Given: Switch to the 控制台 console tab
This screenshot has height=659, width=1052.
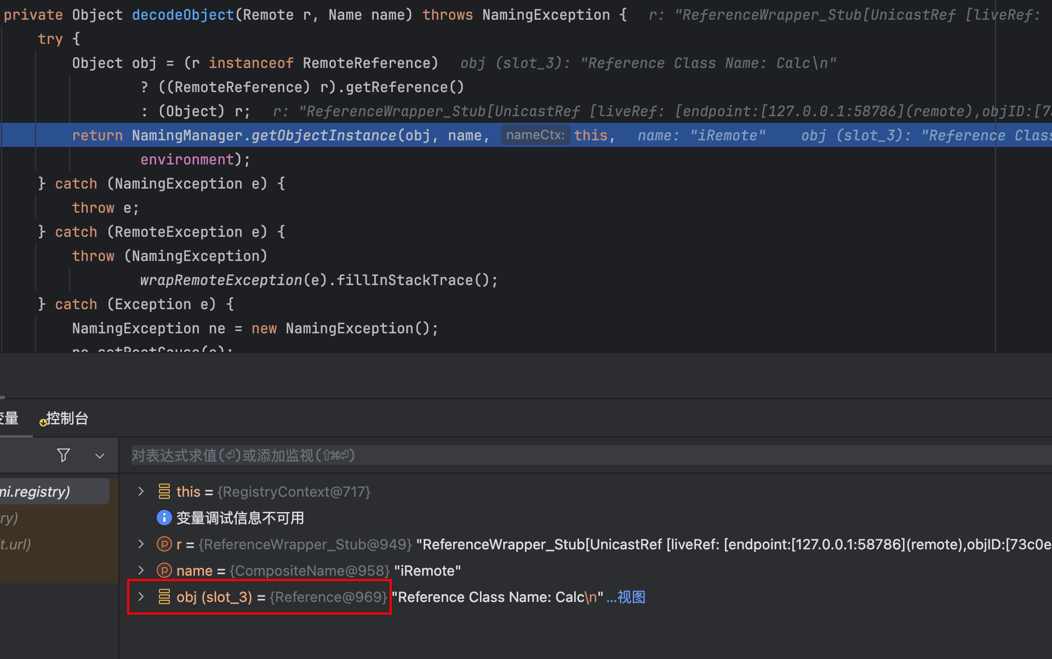Looking at the screenshot, I should pyautogui.click(x=66, y=419).
